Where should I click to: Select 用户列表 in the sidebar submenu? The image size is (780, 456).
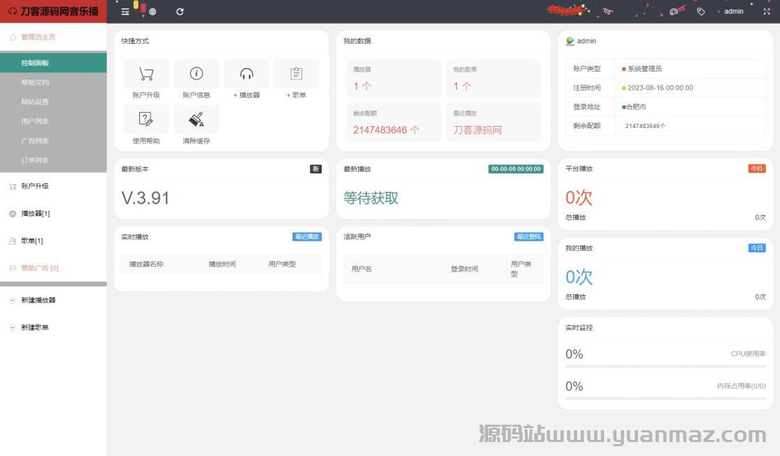click(x=35, y=121)
